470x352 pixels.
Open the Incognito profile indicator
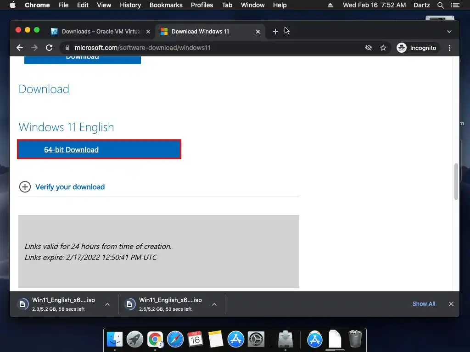coord(416,48)
